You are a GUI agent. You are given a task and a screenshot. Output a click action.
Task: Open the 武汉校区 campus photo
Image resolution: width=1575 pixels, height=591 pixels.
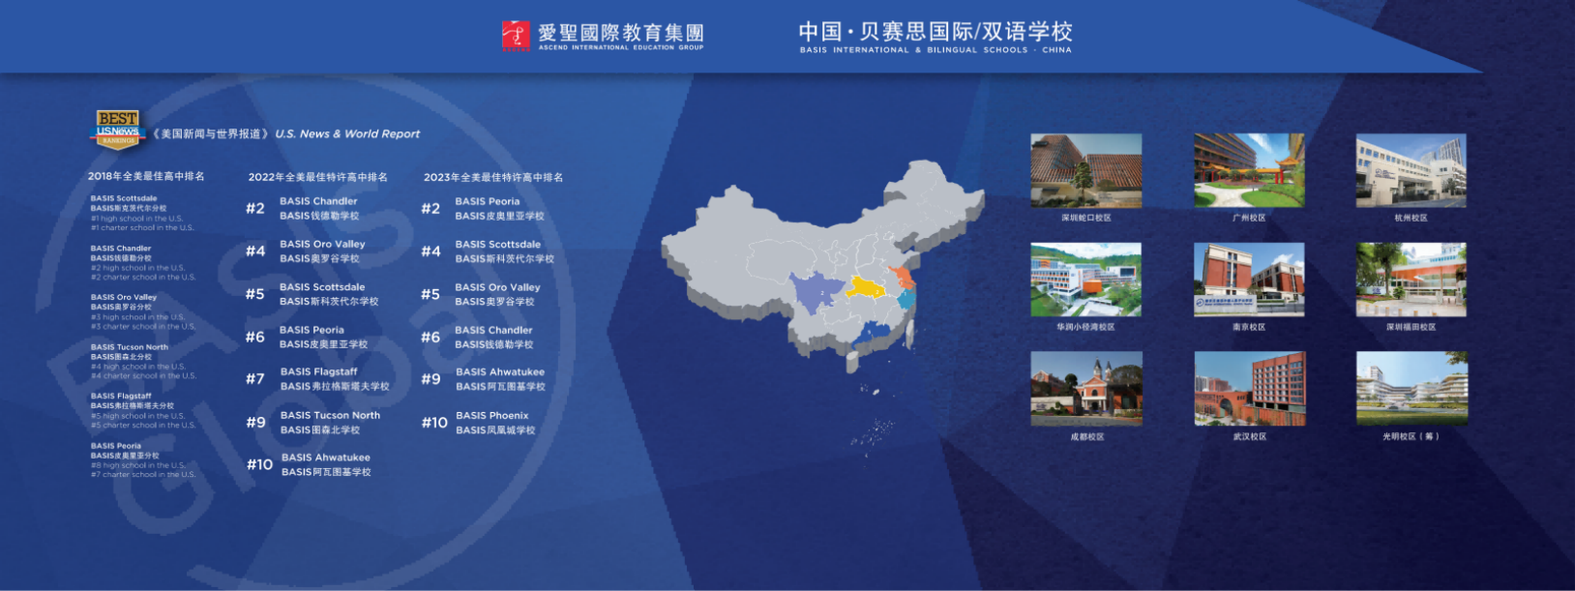point(1249,389)
